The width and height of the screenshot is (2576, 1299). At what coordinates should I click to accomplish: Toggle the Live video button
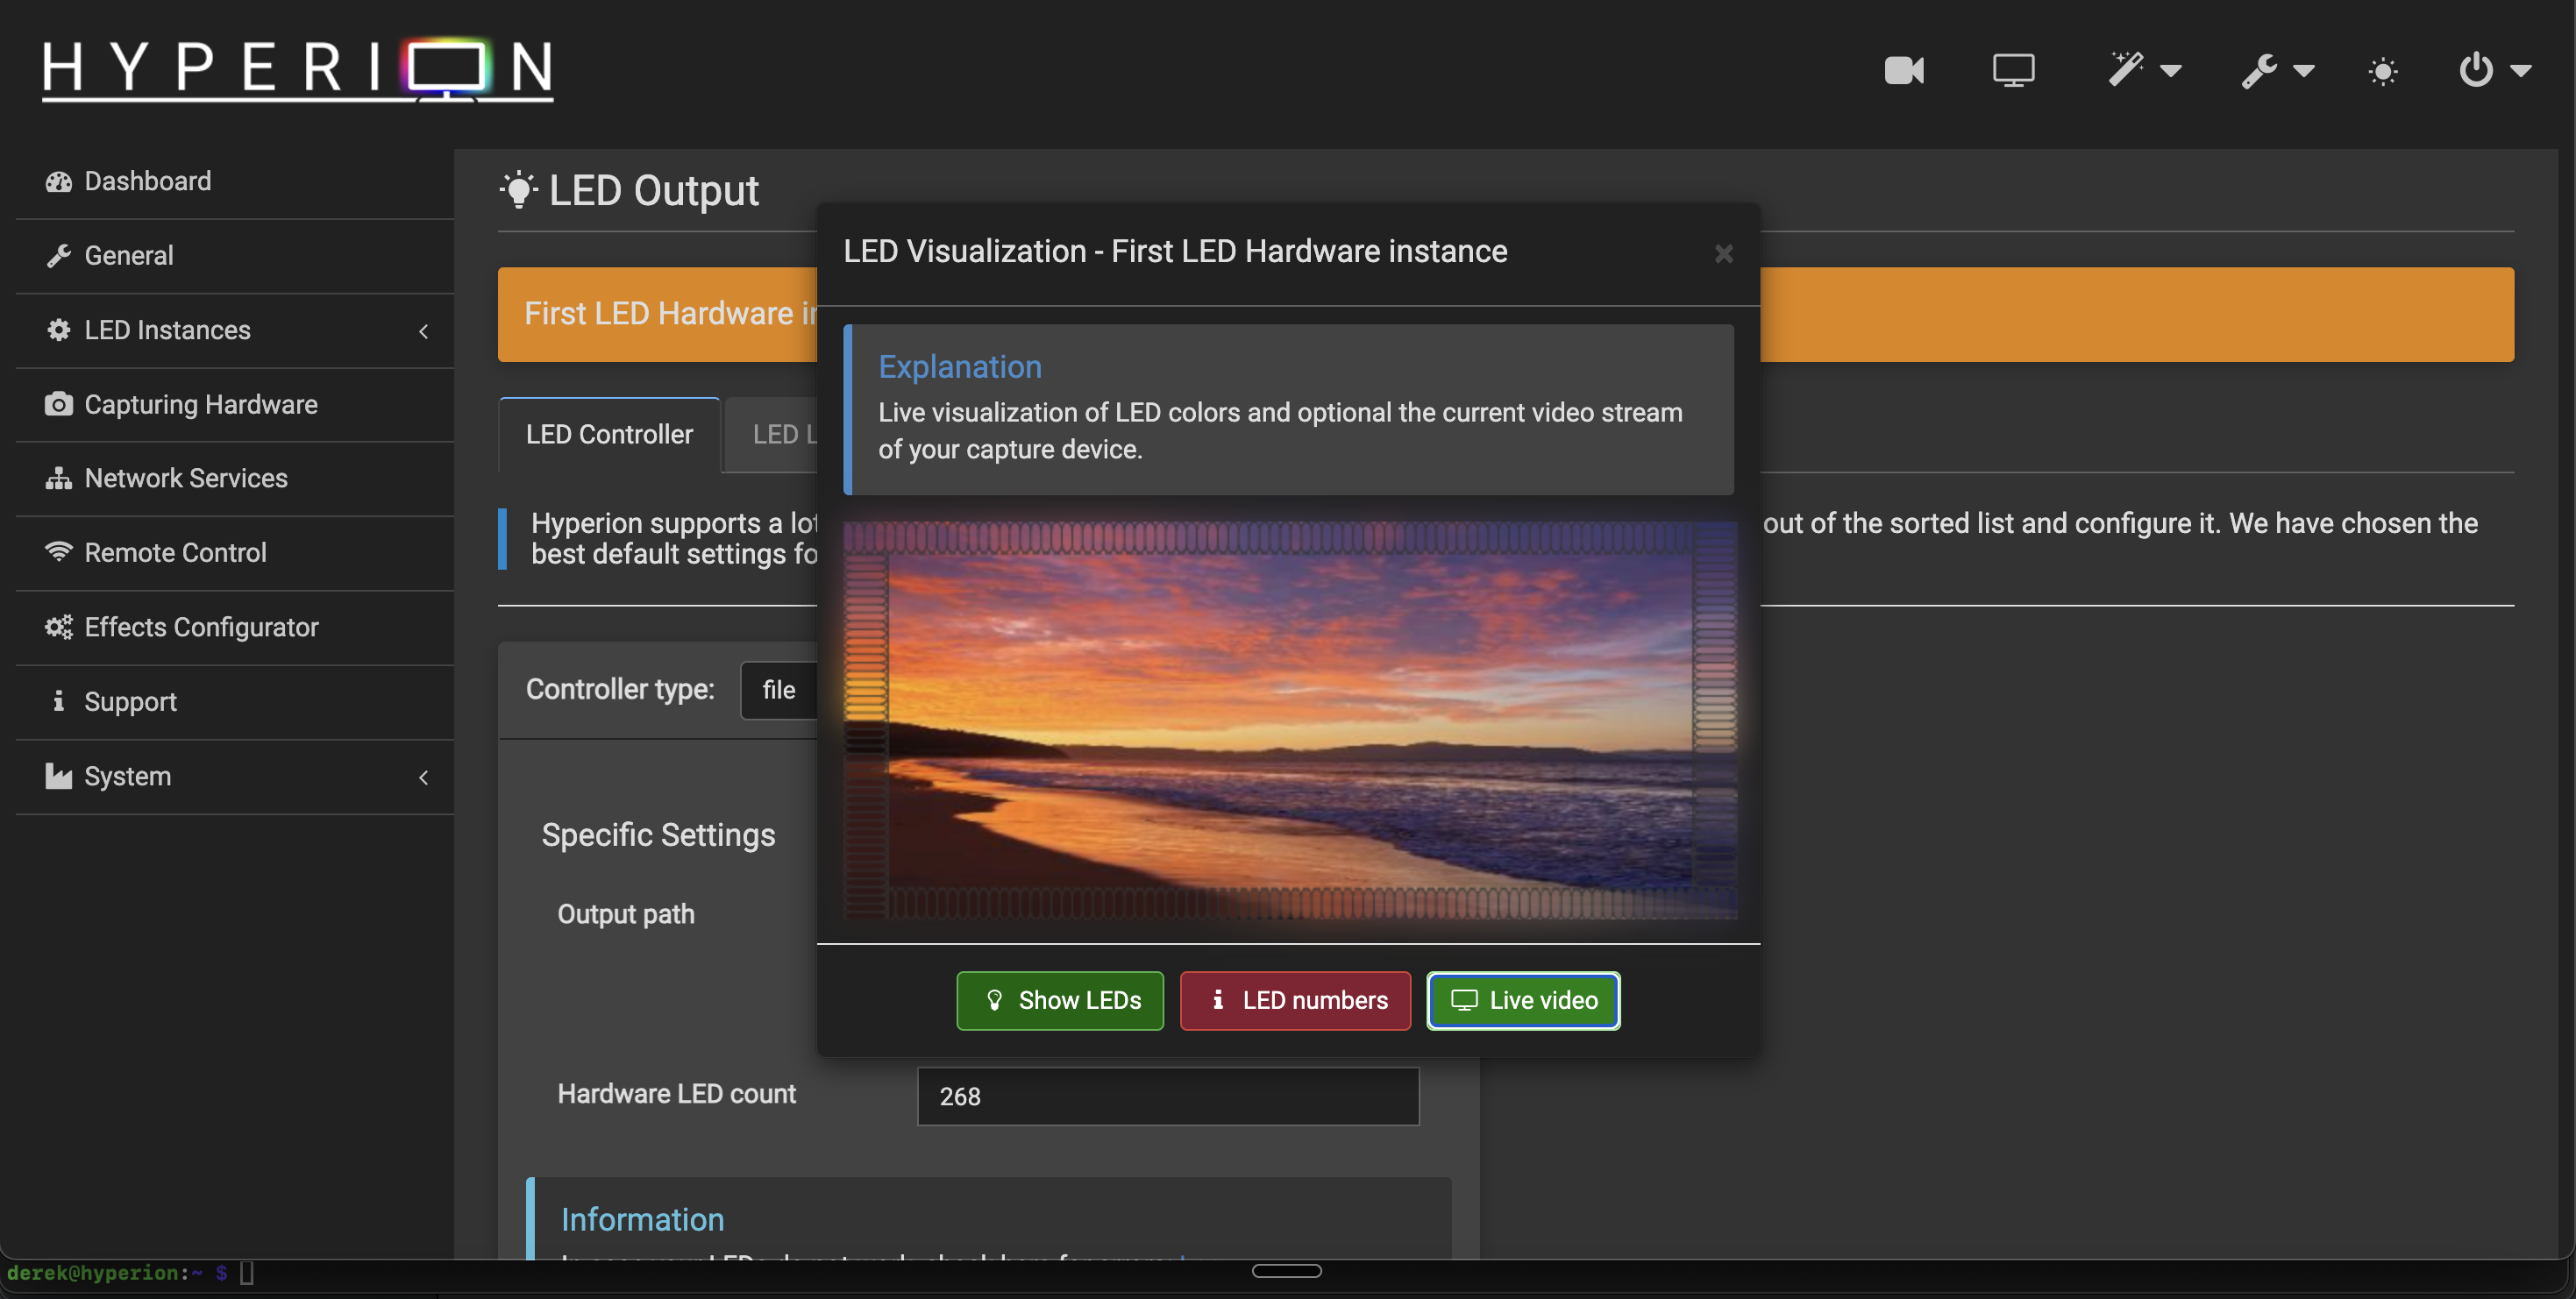[x=1523, y=1001]
